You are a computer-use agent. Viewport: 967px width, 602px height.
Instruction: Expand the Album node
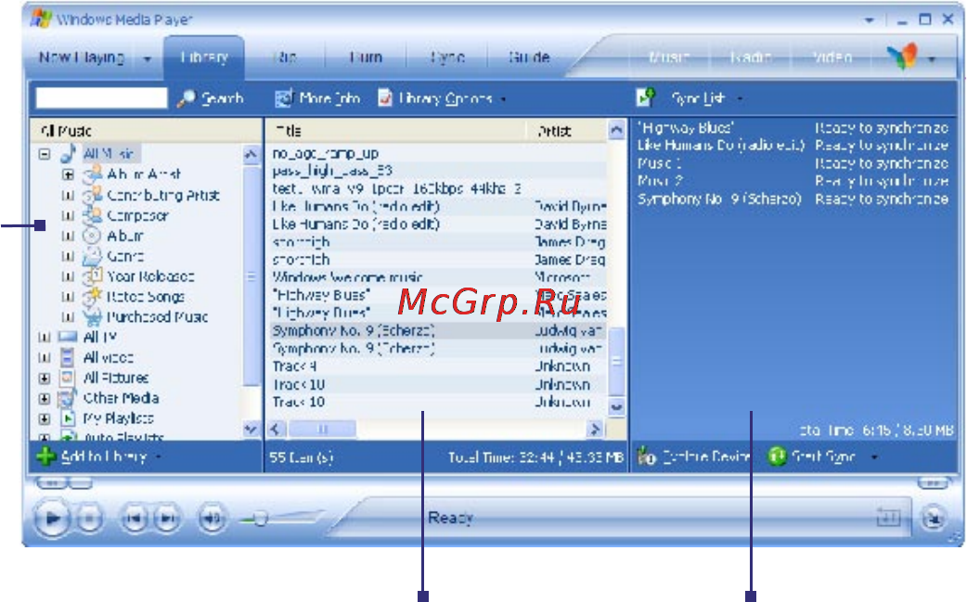[69, 236]
